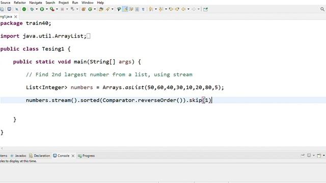Expand the Open Console dropdown arrow
The image size is (326, 183).
click(x=324, y=156)
